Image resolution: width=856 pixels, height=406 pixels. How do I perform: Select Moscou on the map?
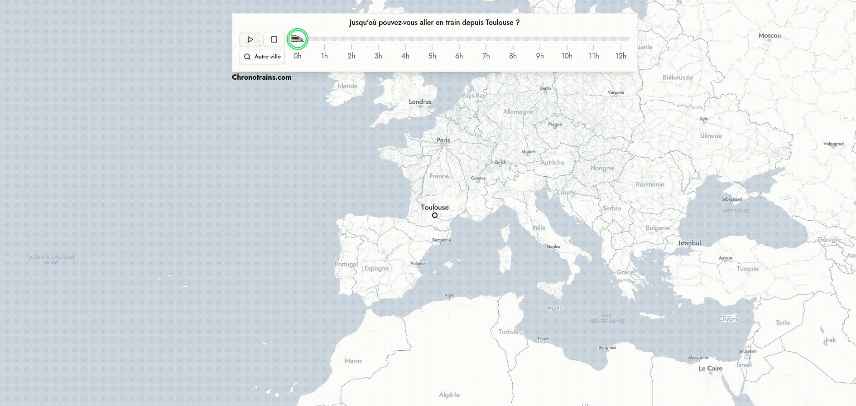(769, 36)
